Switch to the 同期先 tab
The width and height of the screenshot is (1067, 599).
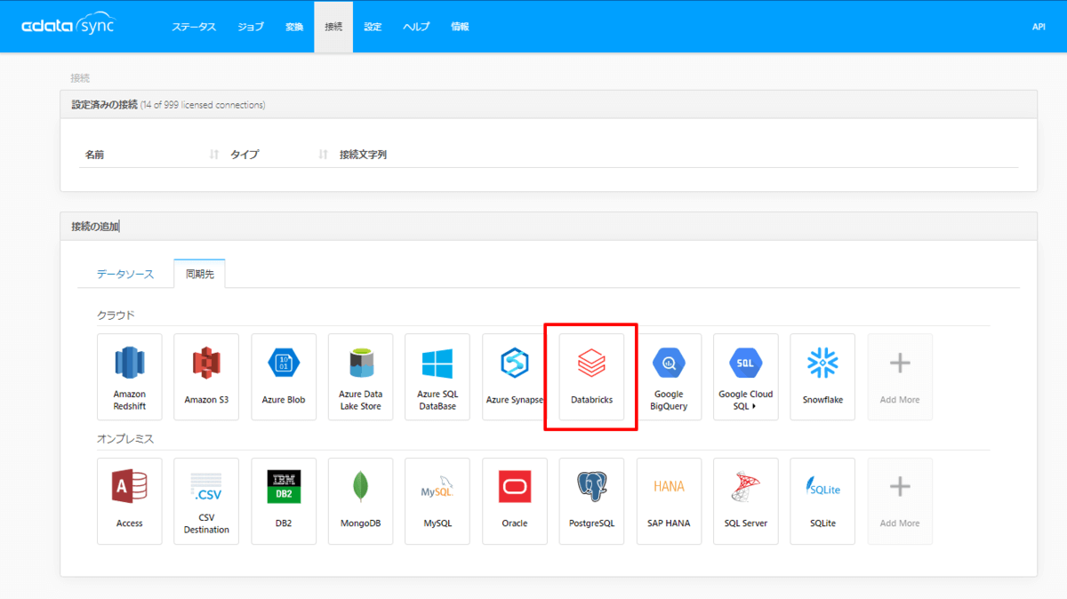(x=200, y=274)
